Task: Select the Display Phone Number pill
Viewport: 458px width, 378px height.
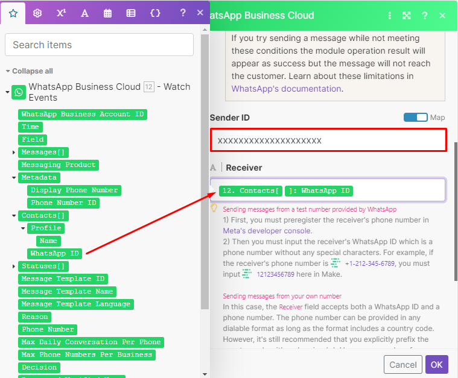Action: pos(74,191)
